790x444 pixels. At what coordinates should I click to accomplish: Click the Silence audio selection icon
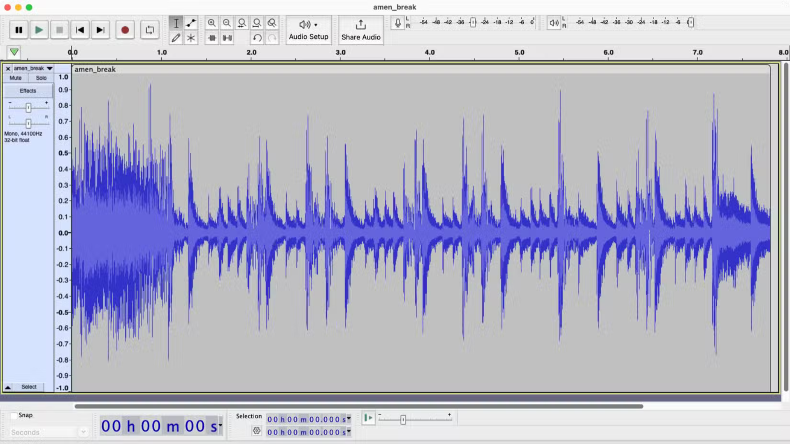tap(227, 38)
